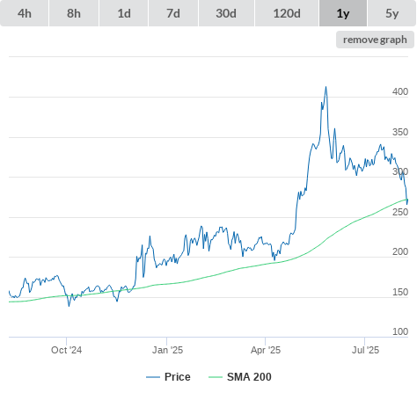Click the Oct '24 axis marker
This screenshot has height=400, width=417.
point(66,350)
